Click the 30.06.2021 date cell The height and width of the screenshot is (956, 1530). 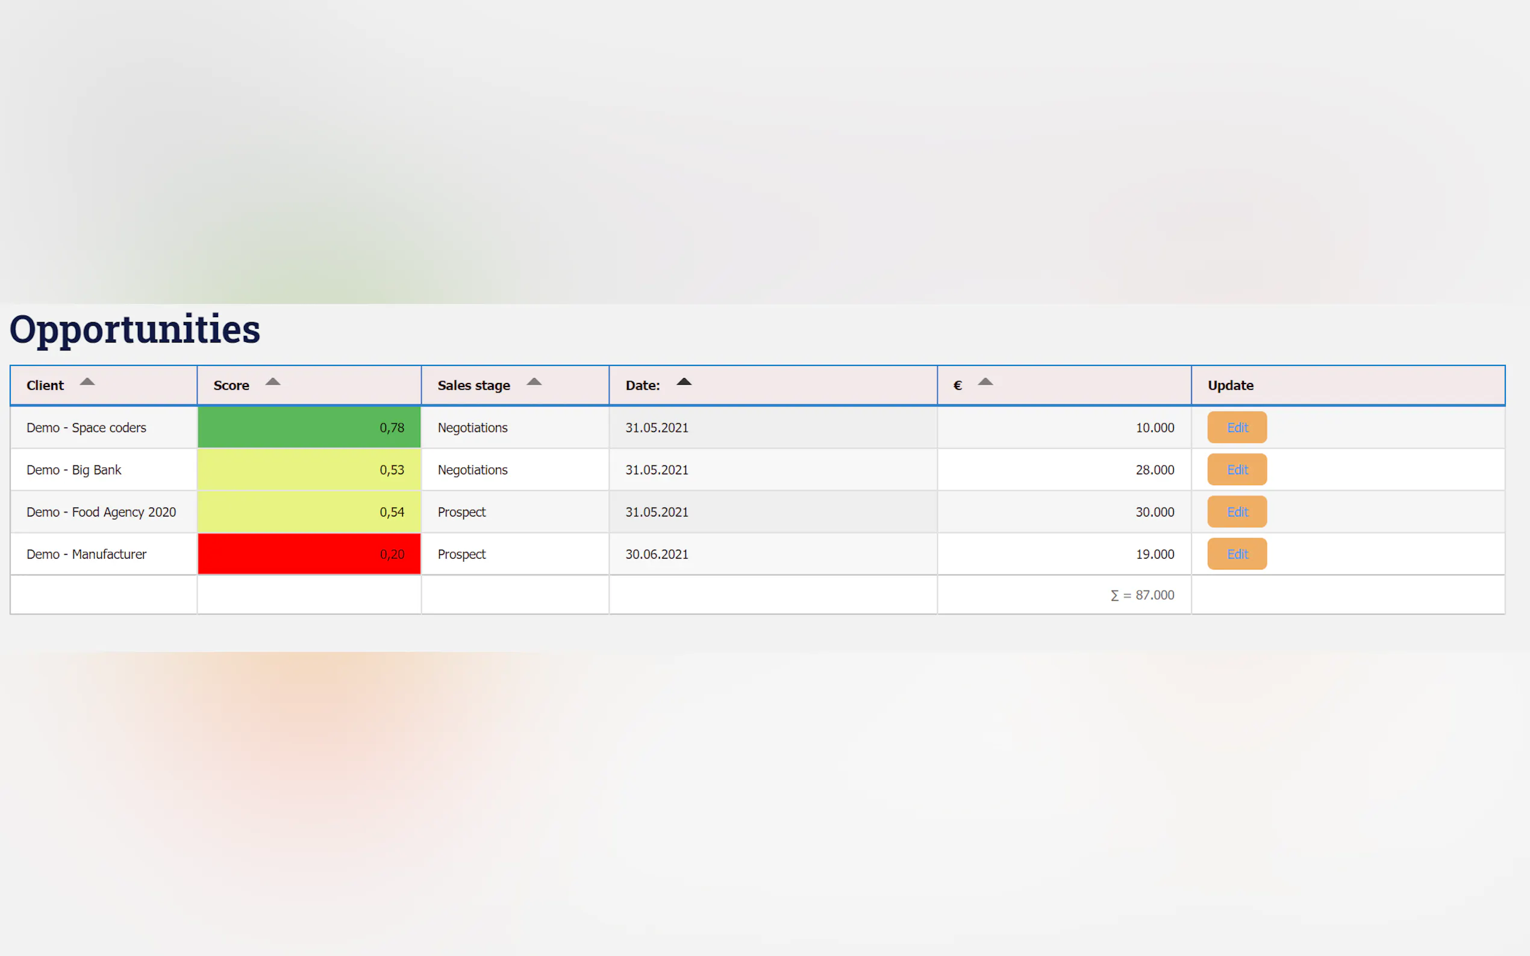pyautogui.click(x=657, y=554)
